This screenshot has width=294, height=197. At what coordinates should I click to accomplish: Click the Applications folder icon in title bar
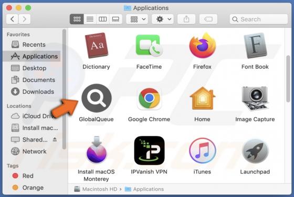pyautogui.click(x=128, y=8)
